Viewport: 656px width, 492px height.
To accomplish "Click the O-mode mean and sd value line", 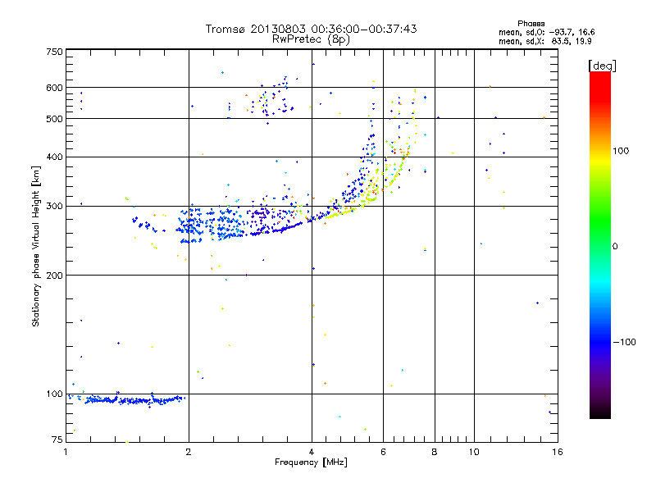I will pos(546,32).
